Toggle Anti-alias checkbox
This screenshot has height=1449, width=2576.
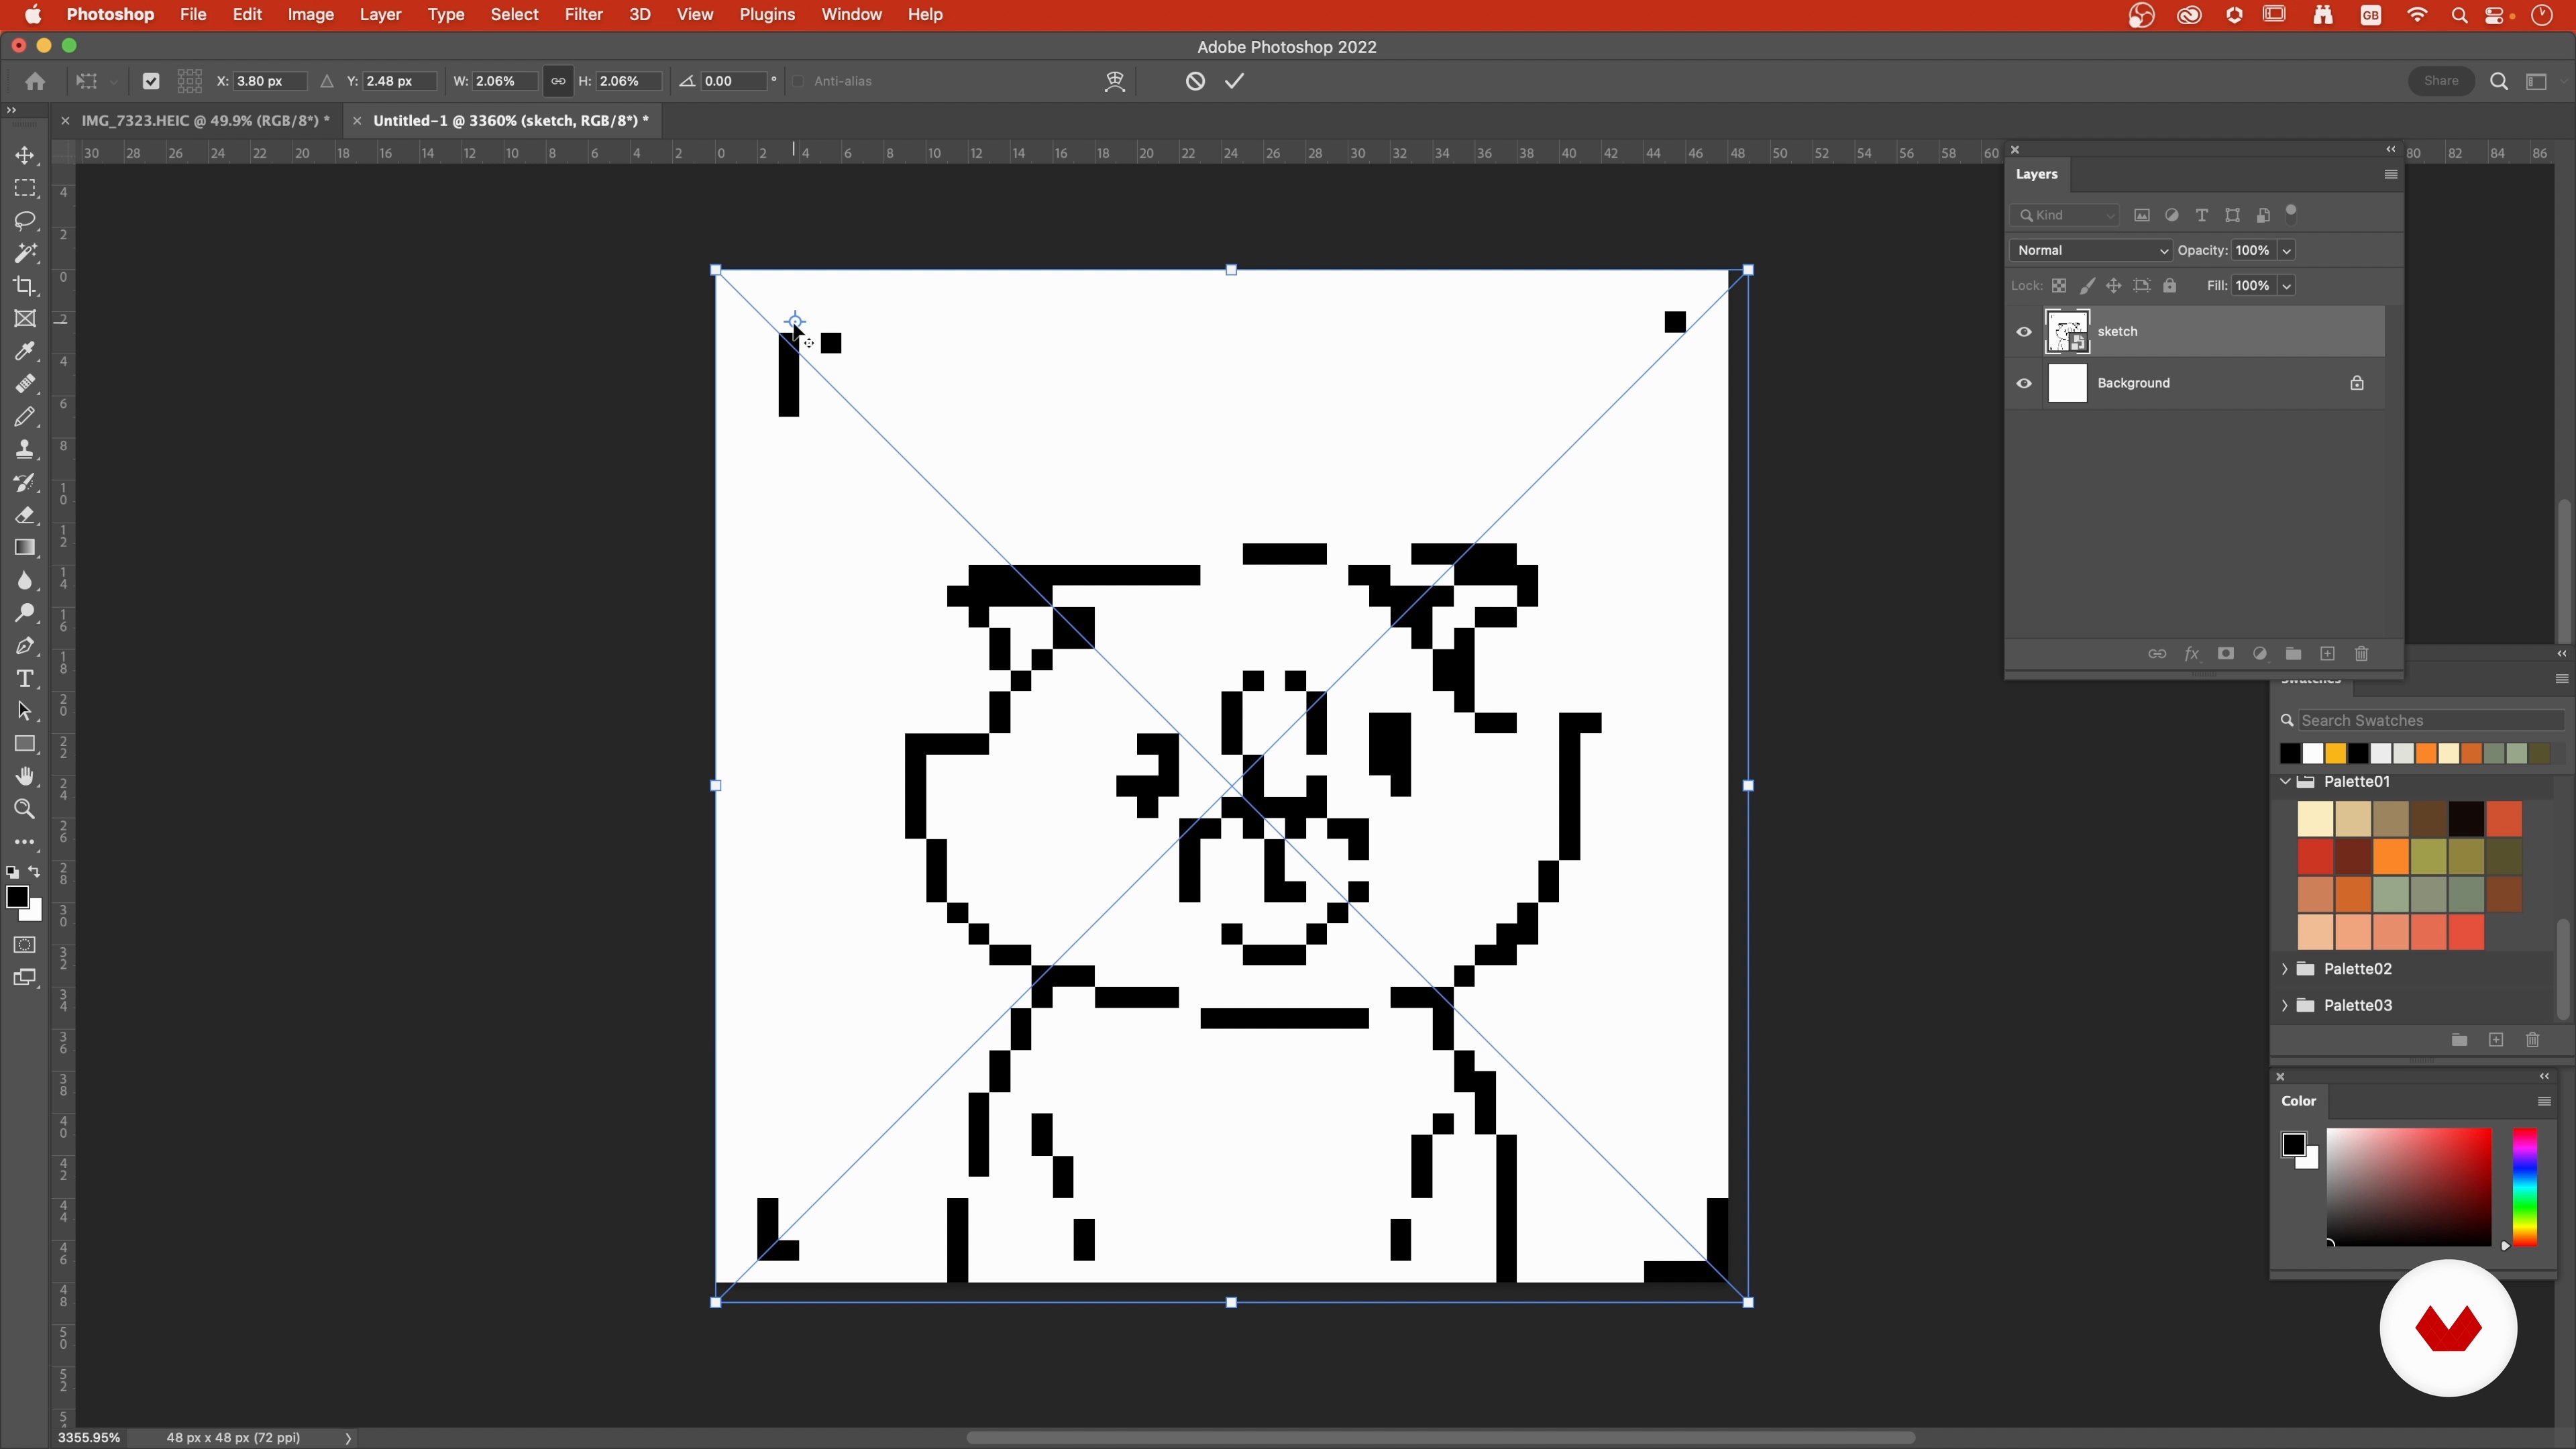[x=798, y=81]
